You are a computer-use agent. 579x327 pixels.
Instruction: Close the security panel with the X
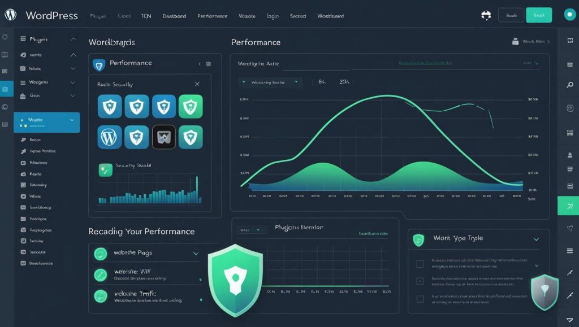(197, 84)
